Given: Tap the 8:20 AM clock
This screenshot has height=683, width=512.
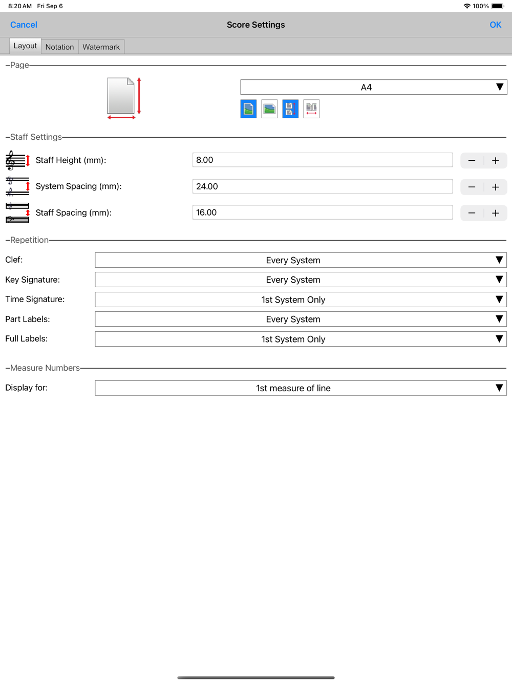Looking at the screenshot, I should (20, 6).
